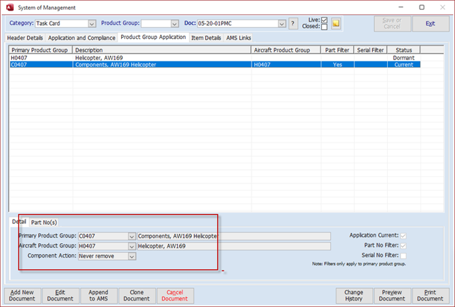The image size is (455, 307).
Task: Open the Component Action dropdown
Action: [x=132, y=256]
